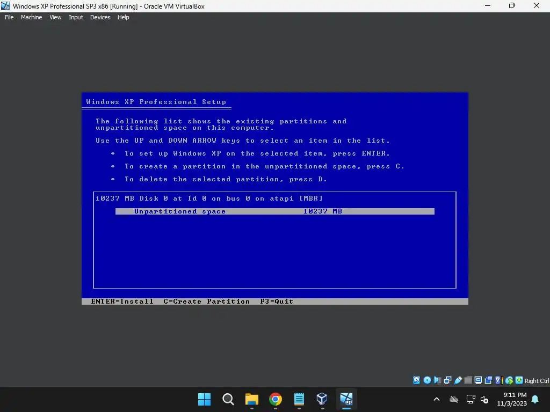Click the USB devices indicator icon

(x=458, y=380)
